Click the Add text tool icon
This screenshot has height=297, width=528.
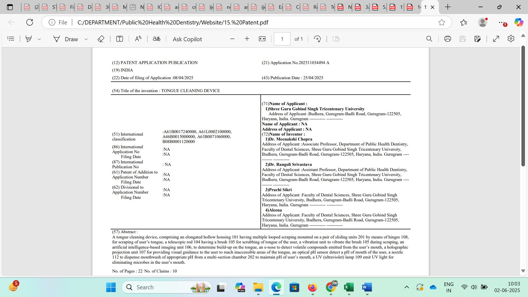pos(119,39)
